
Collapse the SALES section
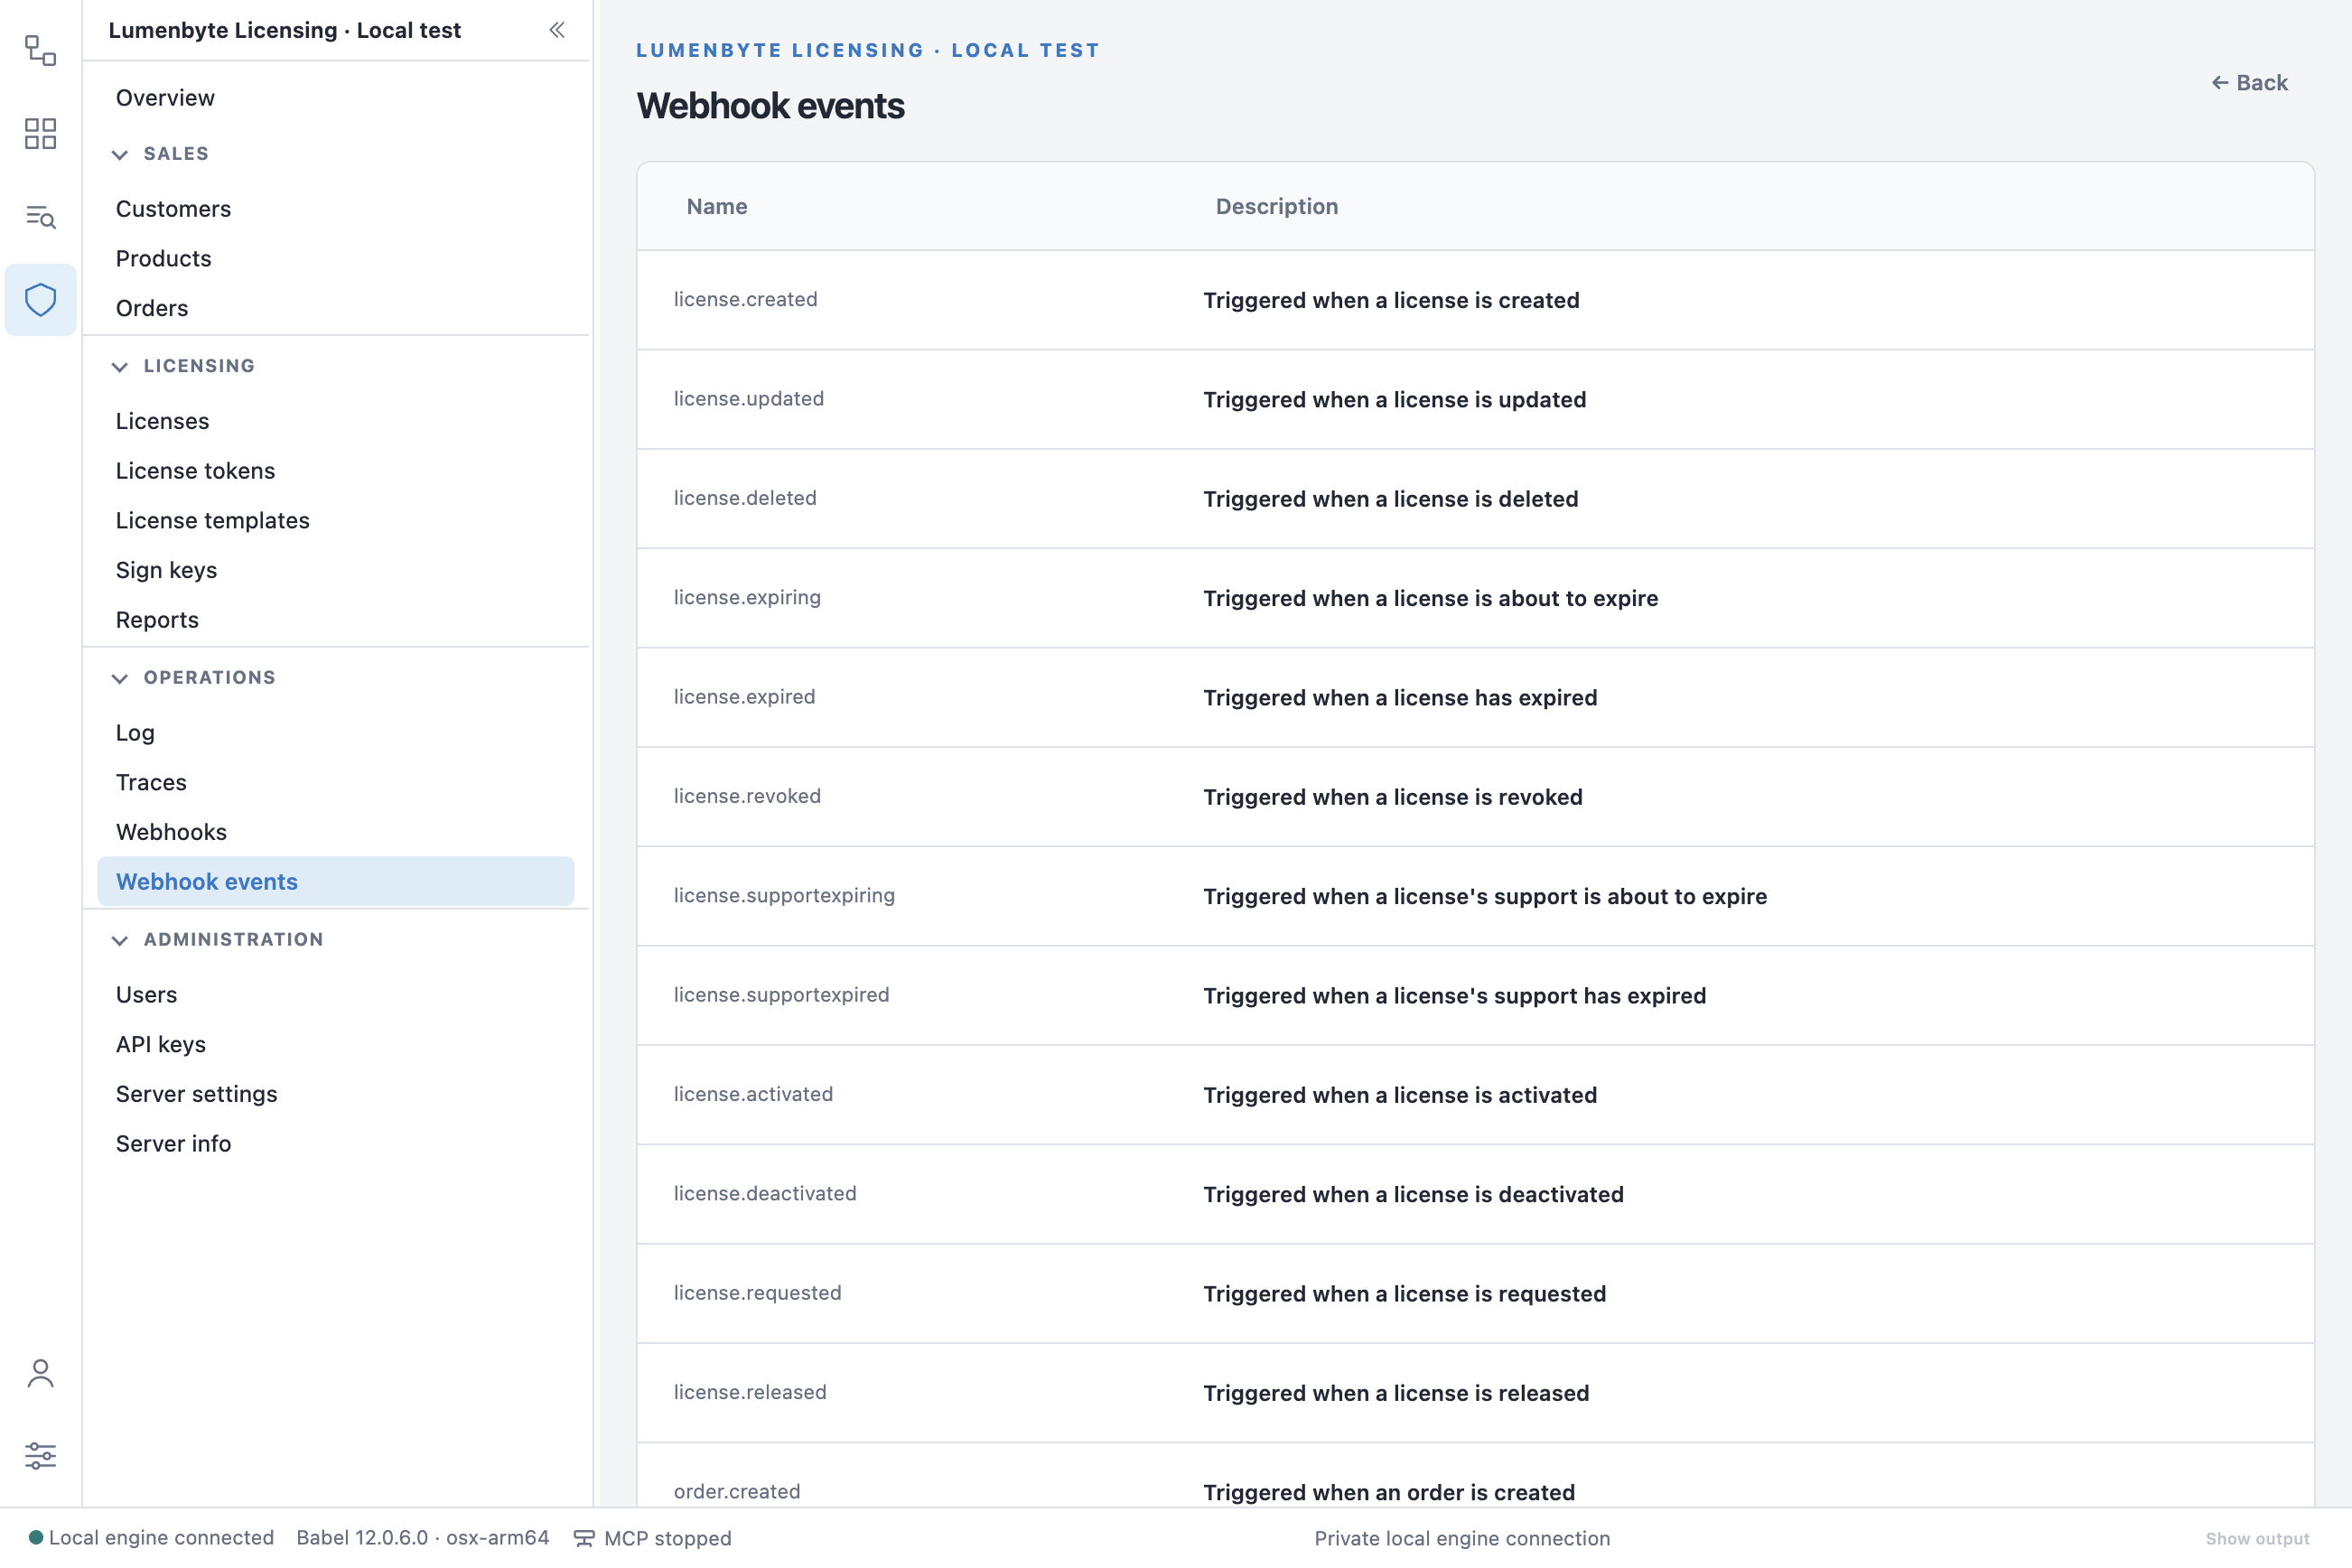119,154
